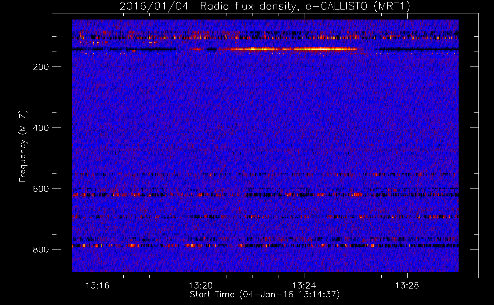Click the '13:24' time tick label
Screen dimensions: 494x305
pos(304,285)
